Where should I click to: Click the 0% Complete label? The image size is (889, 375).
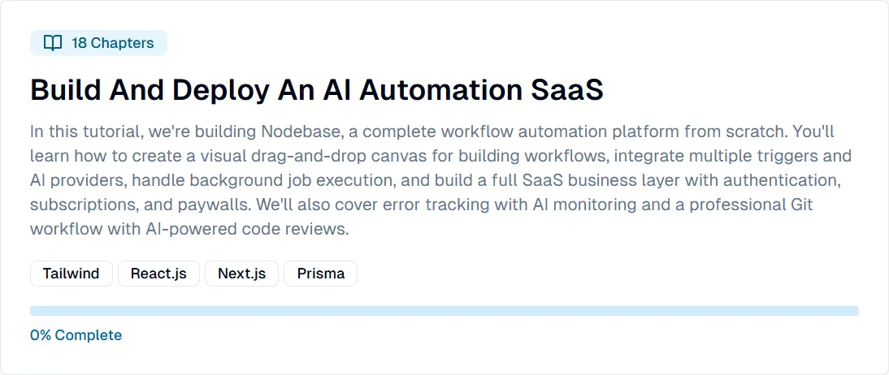click(76, 334)
